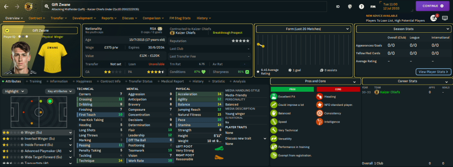Click the Continue button
The width and height of the screenshot is (453, 167).
coord(433,6)
